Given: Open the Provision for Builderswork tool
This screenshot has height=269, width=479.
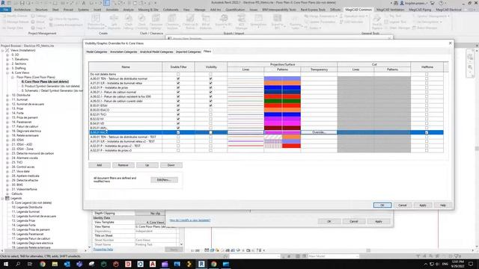Looking at the screenshot, I should click(x=96, y=22).
